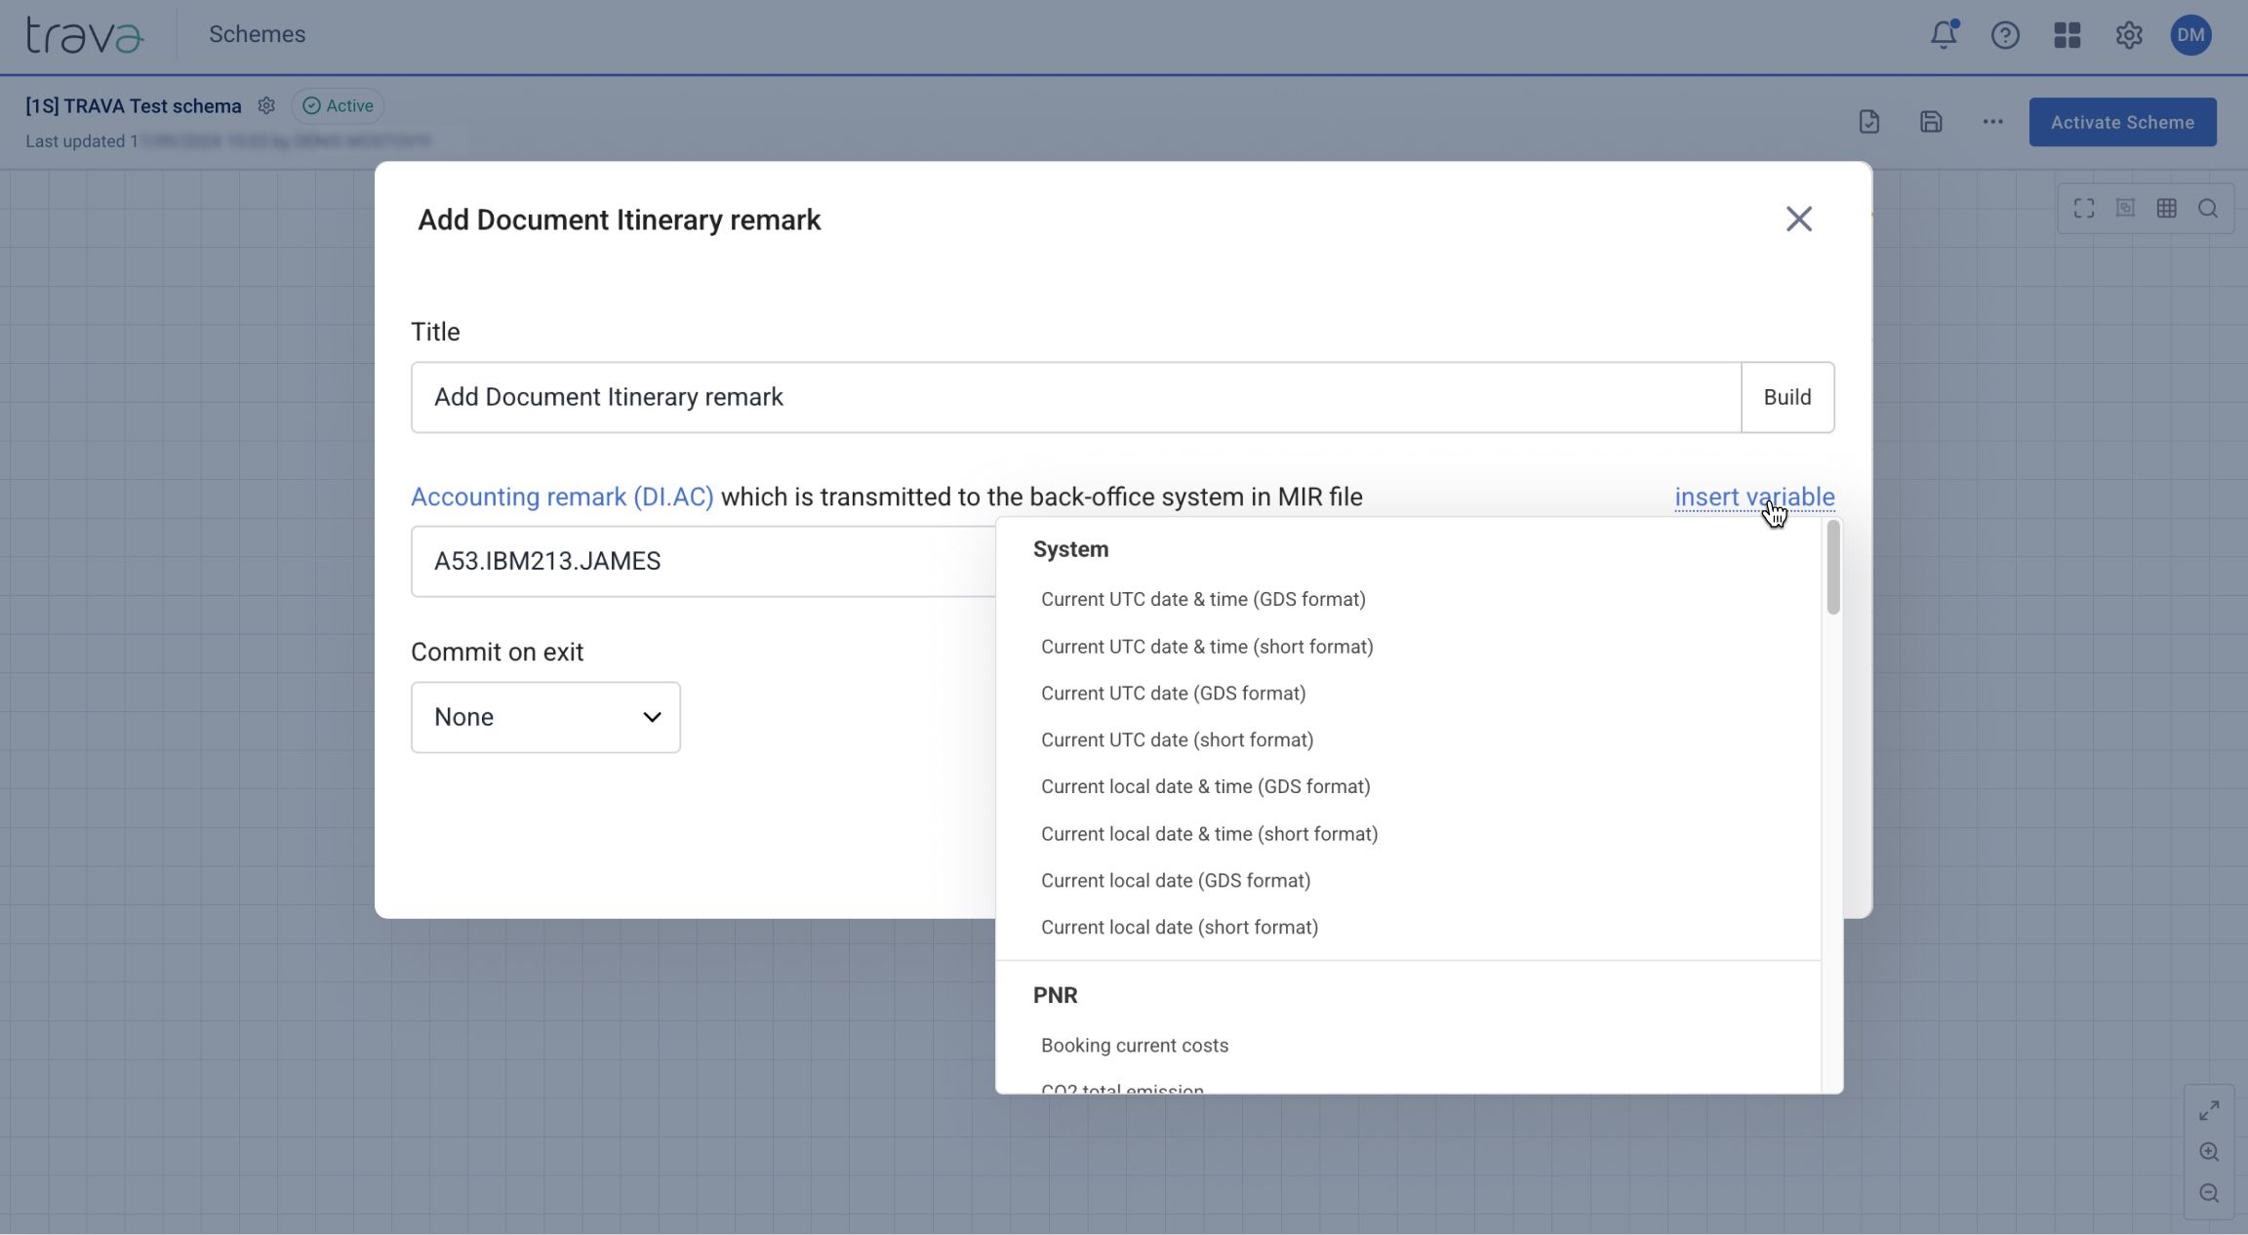Image resolution: width=2248 pixels, height=1235 pixels.
Task: Expand the Commit on exit dropdown
Action: 545,717
